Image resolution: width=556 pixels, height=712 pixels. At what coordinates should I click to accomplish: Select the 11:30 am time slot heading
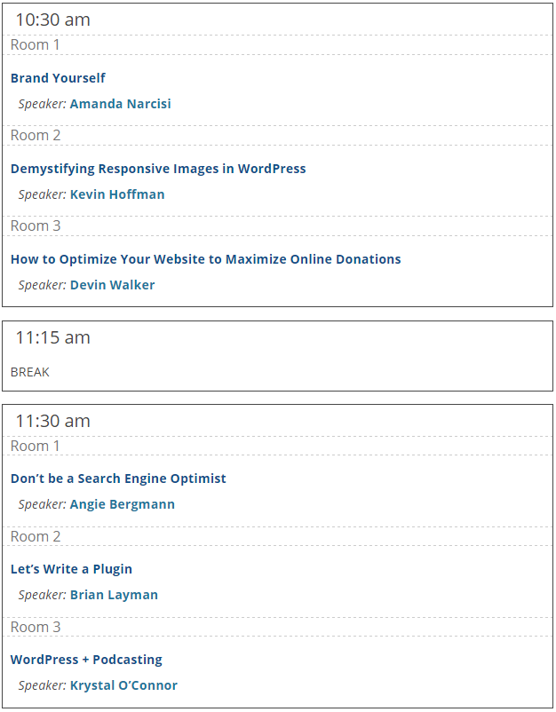[x=53, y=421]
